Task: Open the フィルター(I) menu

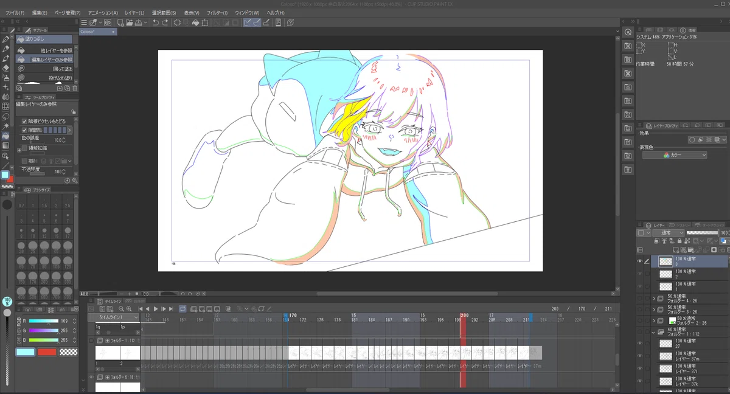Action: (217, 12)
